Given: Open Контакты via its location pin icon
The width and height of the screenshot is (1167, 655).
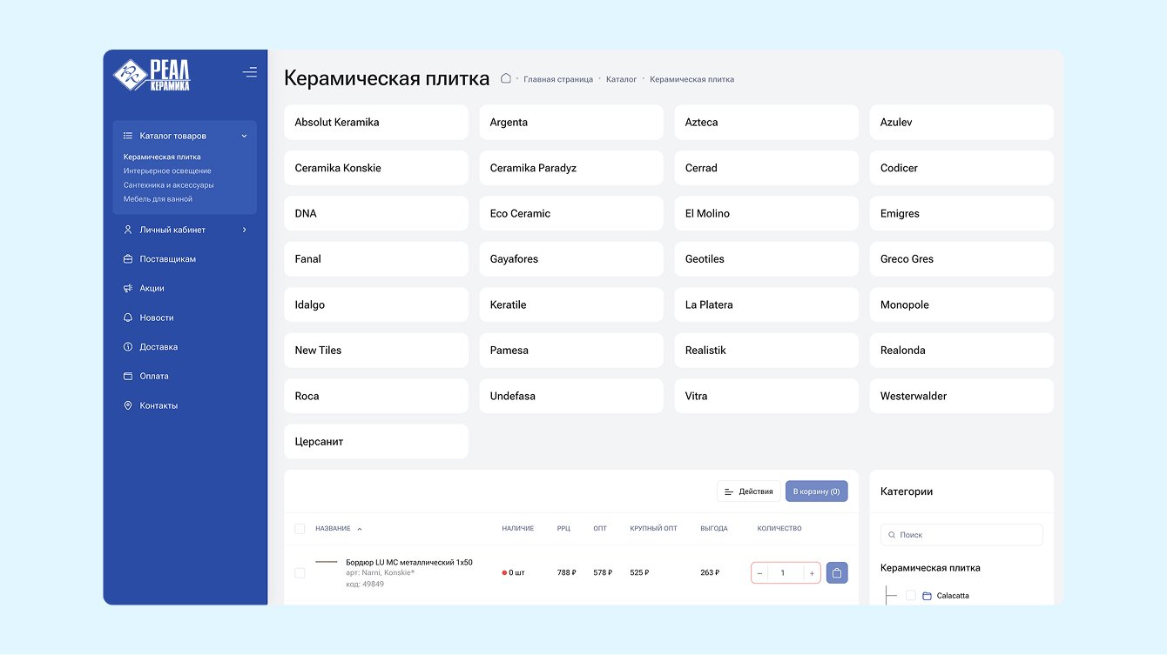Looking at the screenshot, I should coord(127,405).
